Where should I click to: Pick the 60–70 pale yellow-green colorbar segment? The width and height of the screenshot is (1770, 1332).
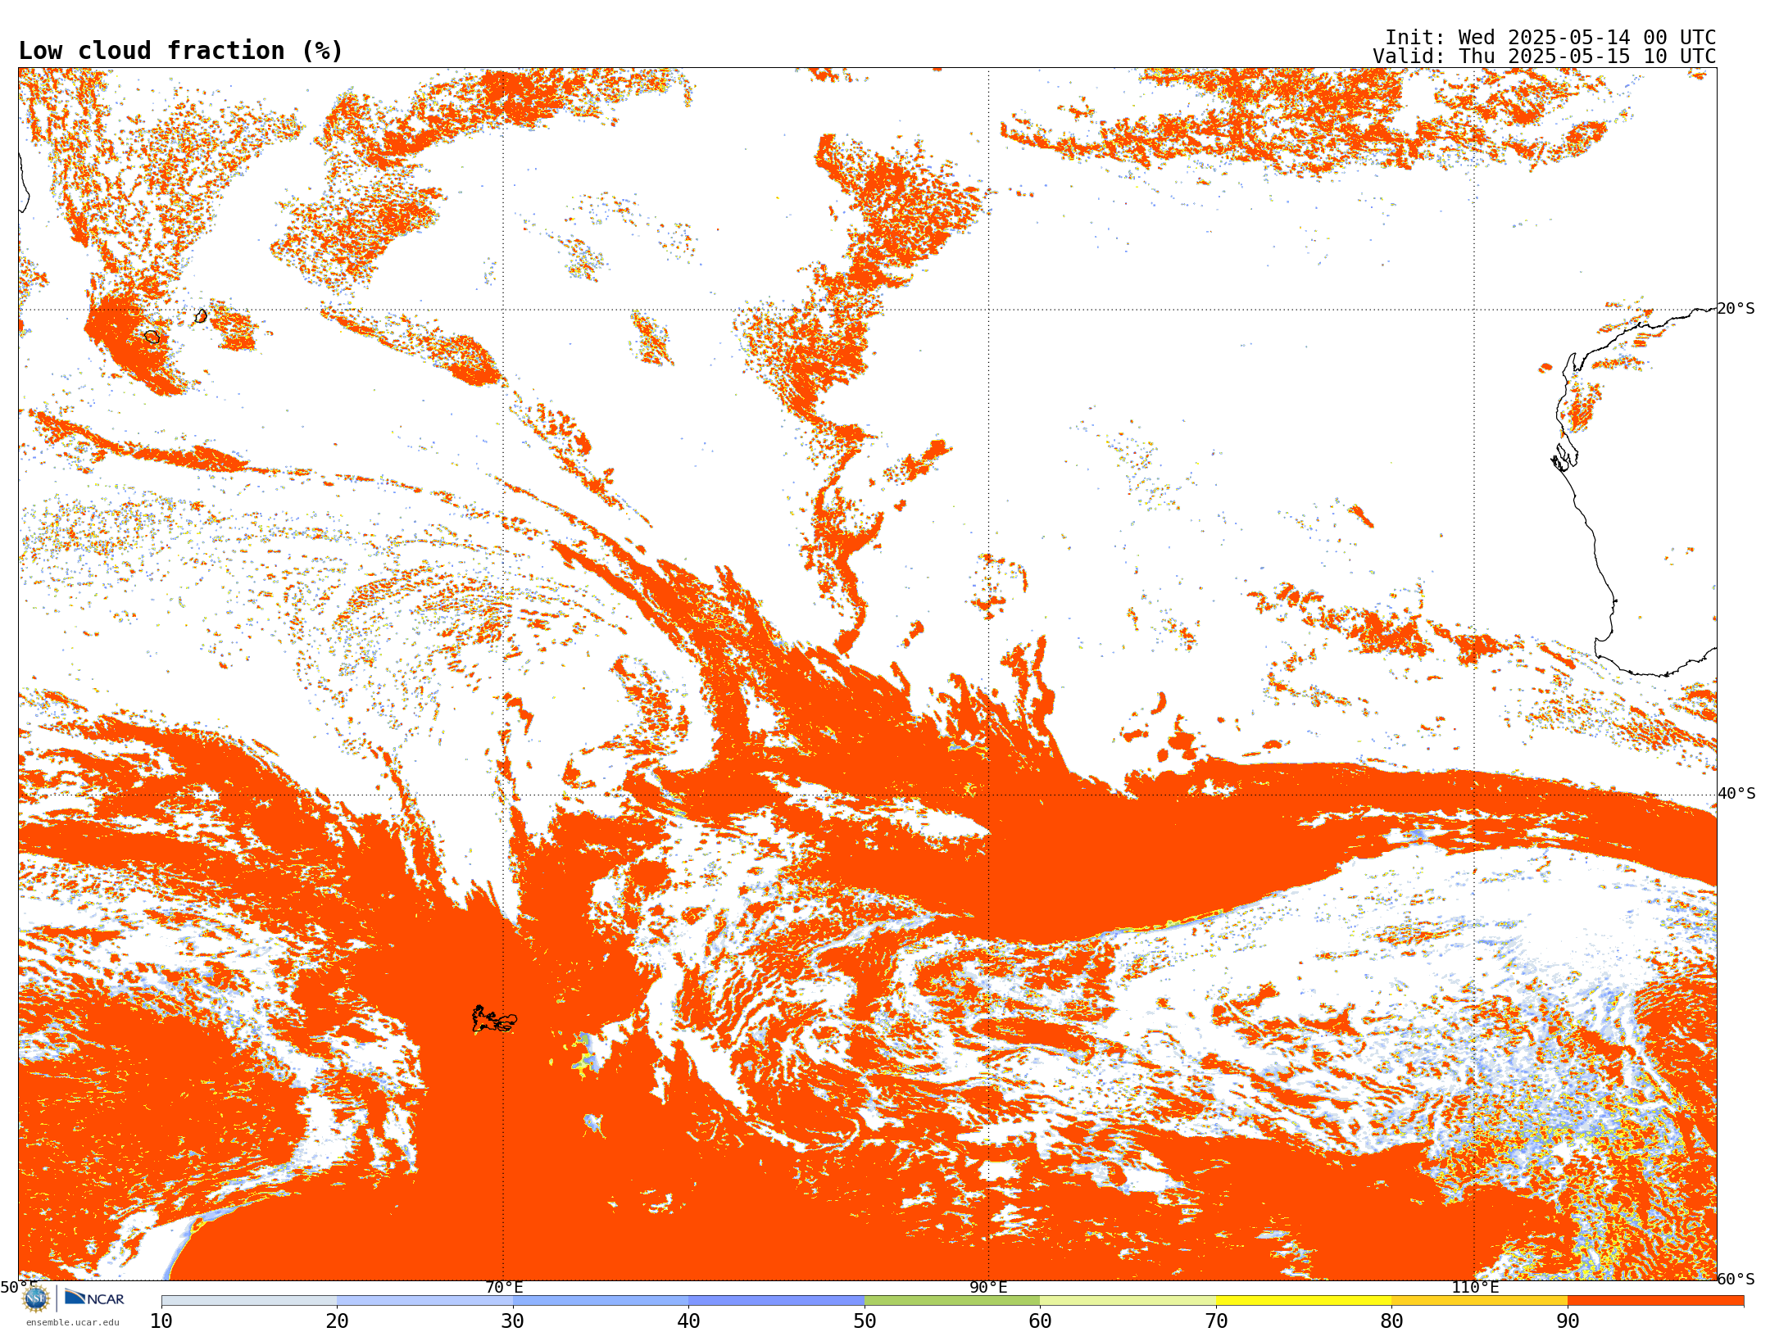(x=1128, y=1301)
